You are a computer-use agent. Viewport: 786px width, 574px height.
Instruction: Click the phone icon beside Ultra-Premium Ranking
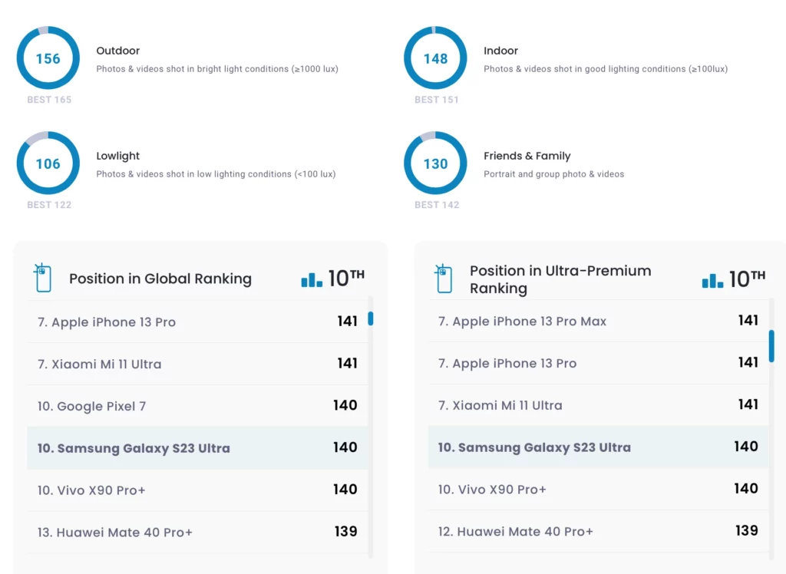coord(443,279)
